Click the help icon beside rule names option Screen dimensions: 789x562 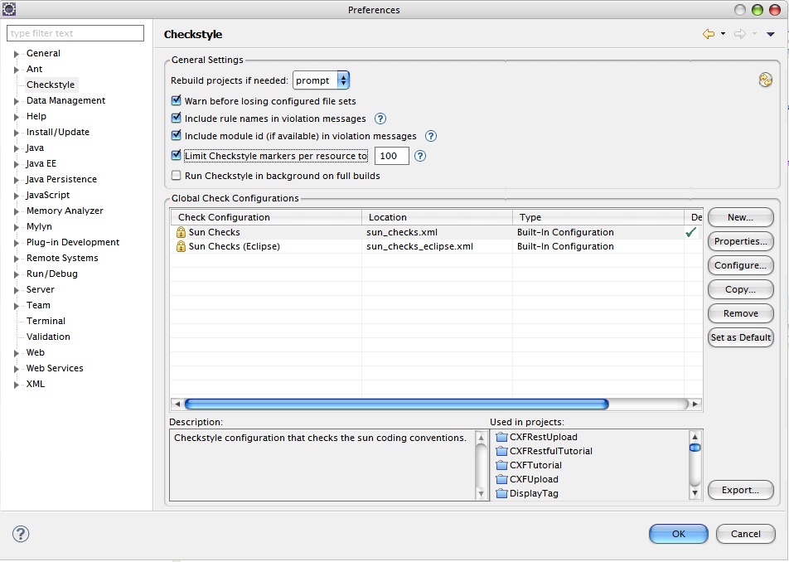tap(380, 119)
